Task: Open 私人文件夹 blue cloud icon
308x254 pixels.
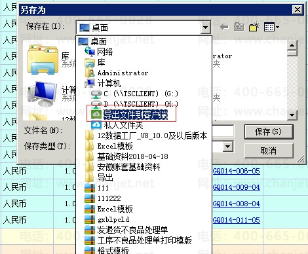Action: click(x=96, y=125)
